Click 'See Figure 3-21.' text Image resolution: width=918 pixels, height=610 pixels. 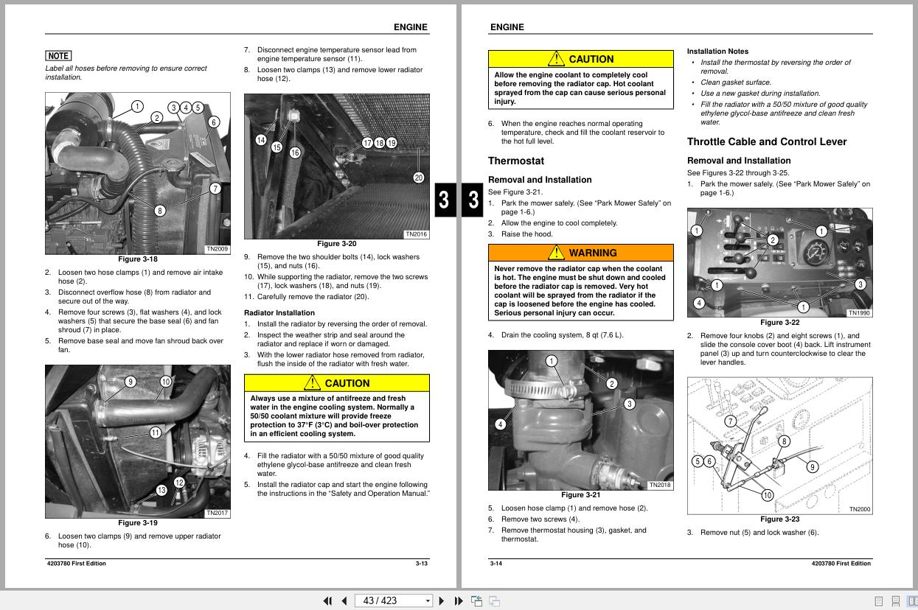click(x=515, y=192)
